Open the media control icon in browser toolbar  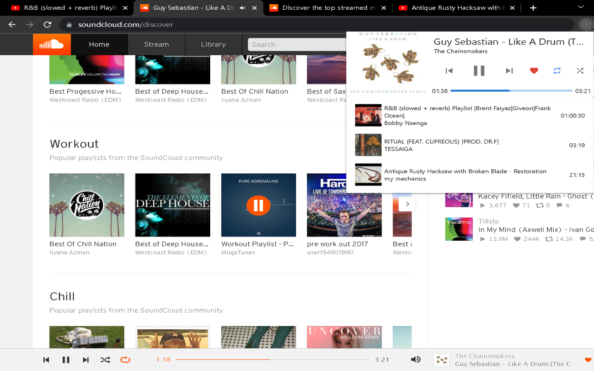tap(586, 25)
